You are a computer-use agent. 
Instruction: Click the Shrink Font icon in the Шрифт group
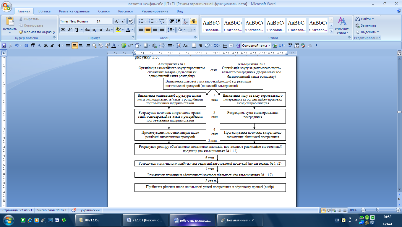[123, 21]
